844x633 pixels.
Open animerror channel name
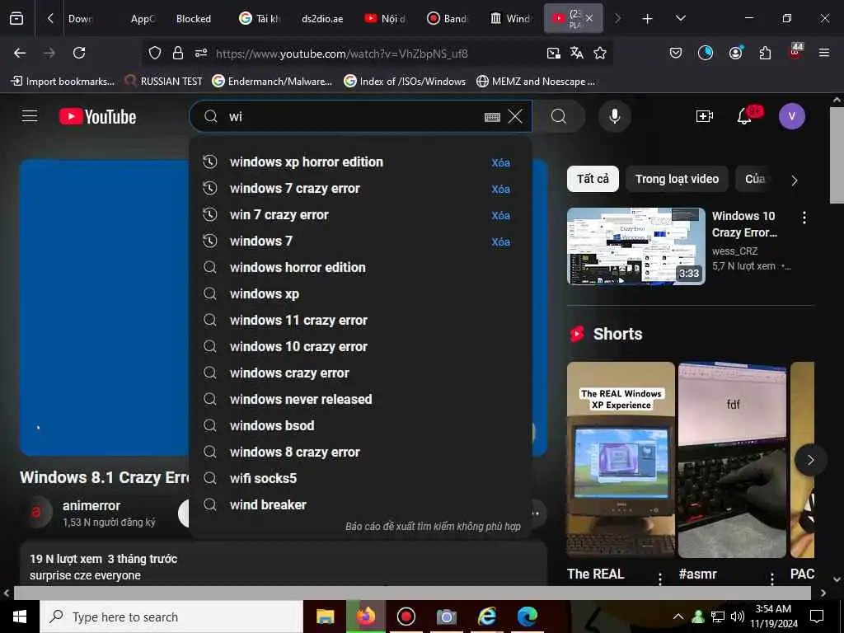click(91, 506)
